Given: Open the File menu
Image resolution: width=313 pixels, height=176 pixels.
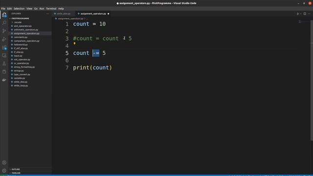Looking at the screenshot, I should click(3, 9).
